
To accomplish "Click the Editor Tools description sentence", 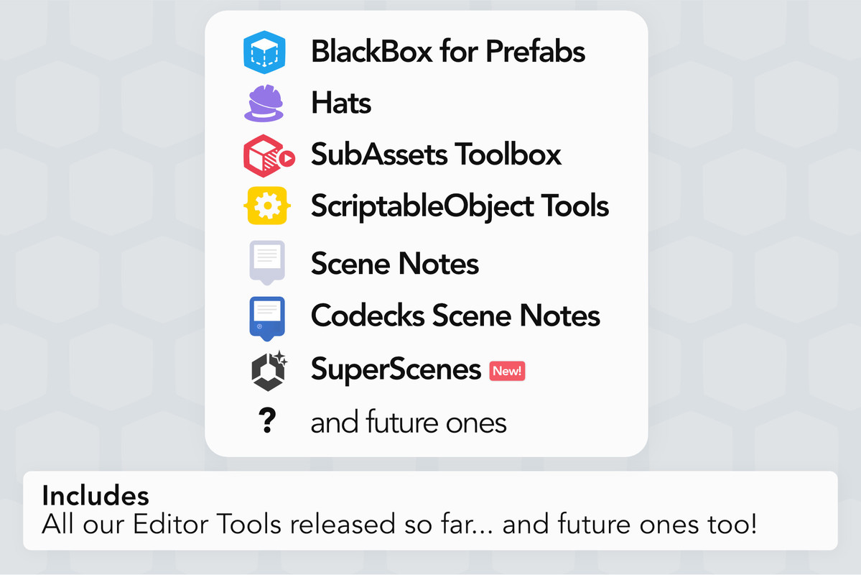I will (x=399, y=524).
